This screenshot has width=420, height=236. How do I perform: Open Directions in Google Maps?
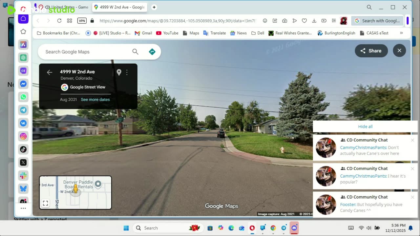[x=152, y=52]
